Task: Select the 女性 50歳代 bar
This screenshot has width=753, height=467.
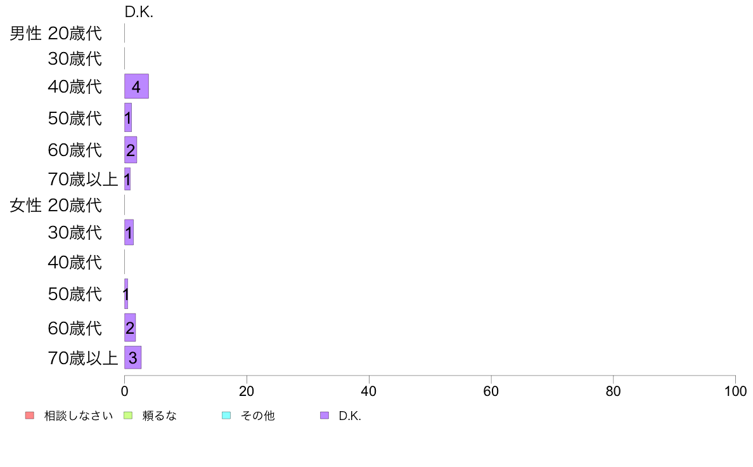Action: click(126, 294)
